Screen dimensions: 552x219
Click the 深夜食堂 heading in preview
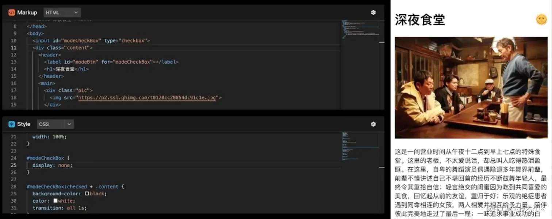click(x=420, y=20)
